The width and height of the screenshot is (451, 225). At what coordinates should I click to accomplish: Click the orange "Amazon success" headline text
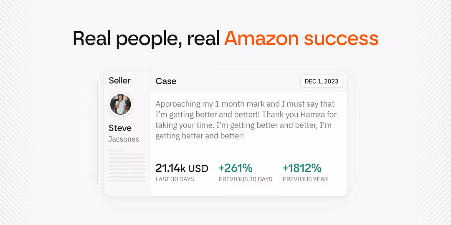301,39
